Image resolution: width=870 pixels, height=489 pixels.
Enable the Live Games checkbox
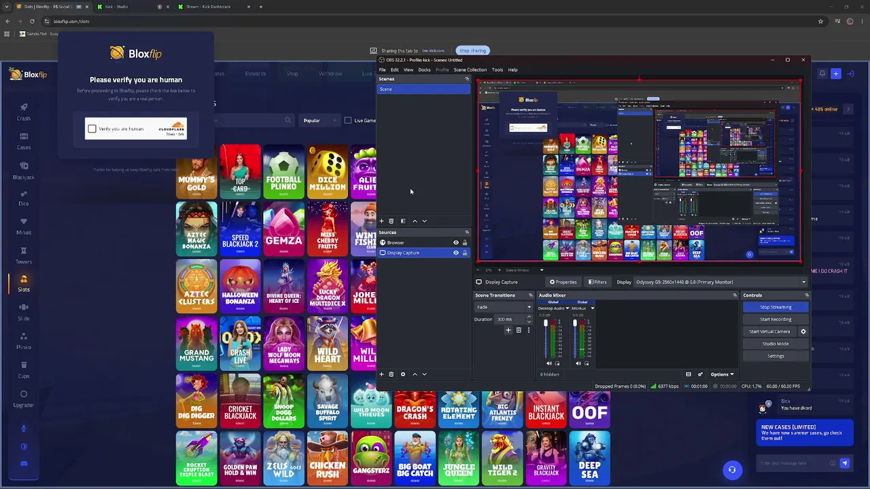(x=348, y=121)
